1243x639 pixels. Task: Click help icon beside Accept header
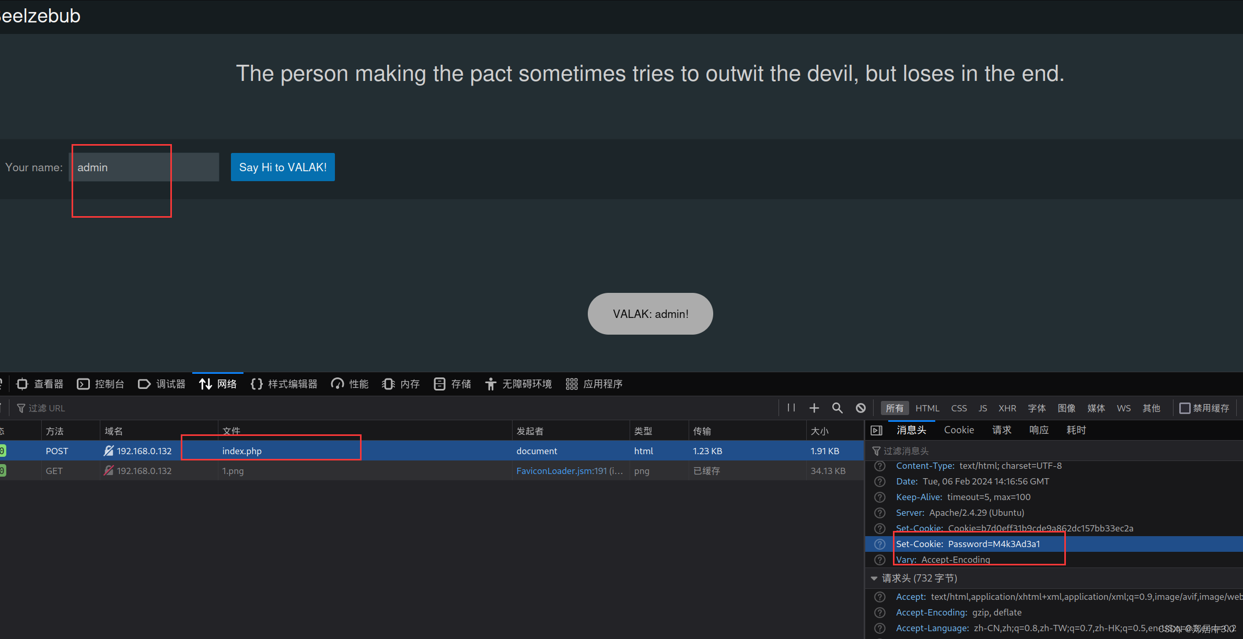[x=880, y=597]
